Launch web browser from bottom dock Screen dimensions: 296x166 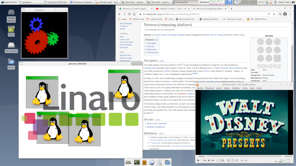(152, 162)
